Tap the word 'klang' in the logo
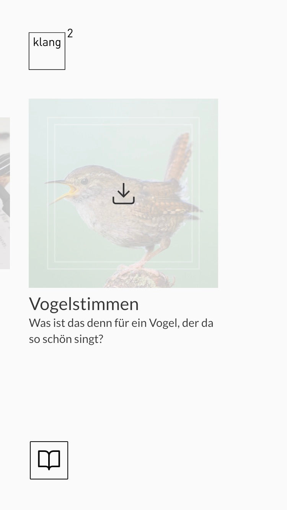This screenshot has width=287, height=510. click(47, 42)
